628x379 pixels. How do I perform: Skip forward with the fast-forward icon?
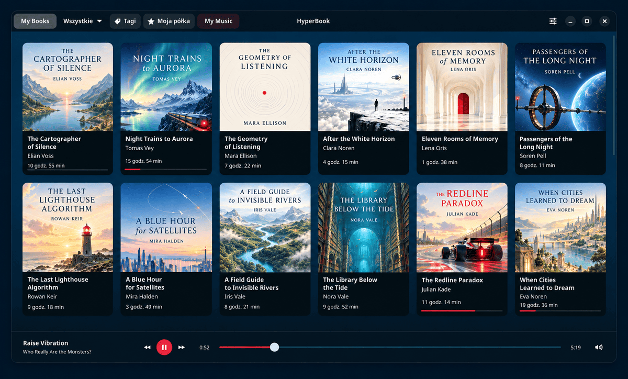182,347
